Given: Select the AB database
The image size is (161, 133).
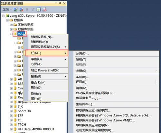Looking at the screenshot, I should point(20,79).
